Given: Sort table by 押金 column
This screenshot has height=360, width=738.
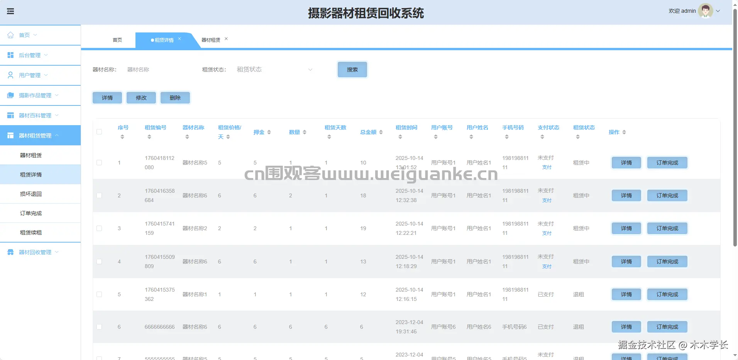Looking at the screenshot, I should pyautogui.click(x=269, y=132).
